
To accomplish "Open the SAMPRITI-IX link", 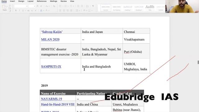I will point(51,67).
